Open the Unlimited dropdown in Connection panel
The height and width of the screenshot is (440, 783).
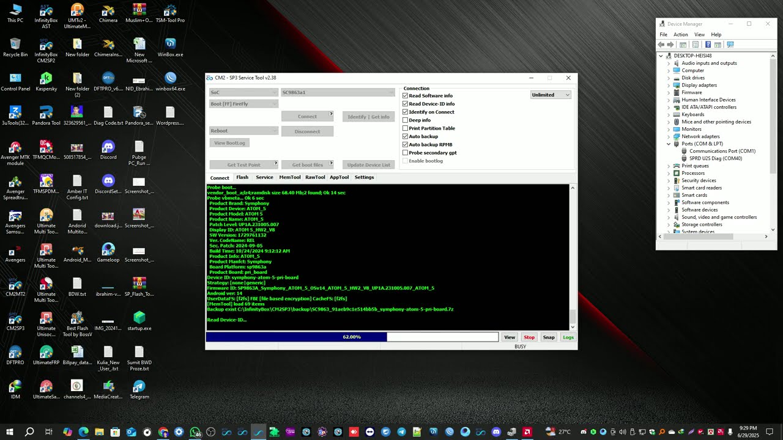(x=551, y=95)
